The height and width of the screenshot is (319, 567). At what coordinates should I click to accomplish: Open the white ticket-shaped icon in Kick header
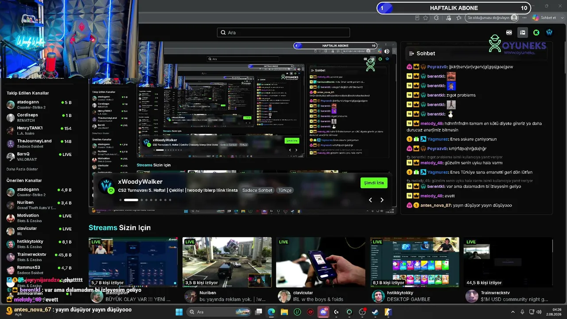pyautogui.click(x=509, y=32)
